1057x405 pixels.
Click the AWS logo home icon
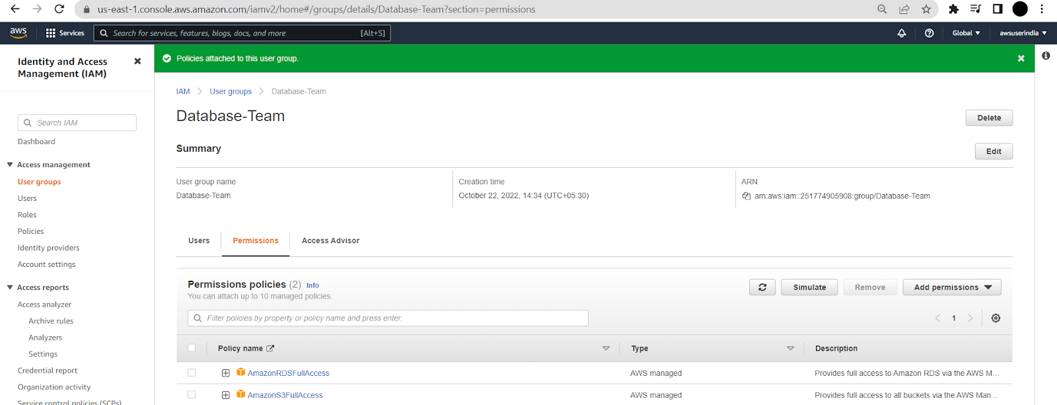point(18,32)
